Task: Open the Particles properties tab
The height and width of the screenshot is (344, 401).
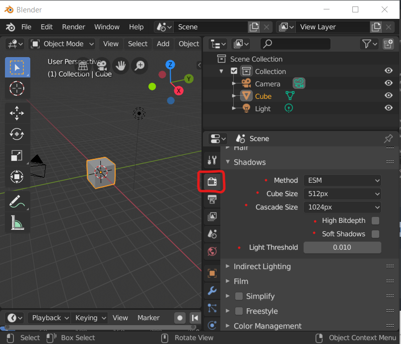Action: click(212, 308)
